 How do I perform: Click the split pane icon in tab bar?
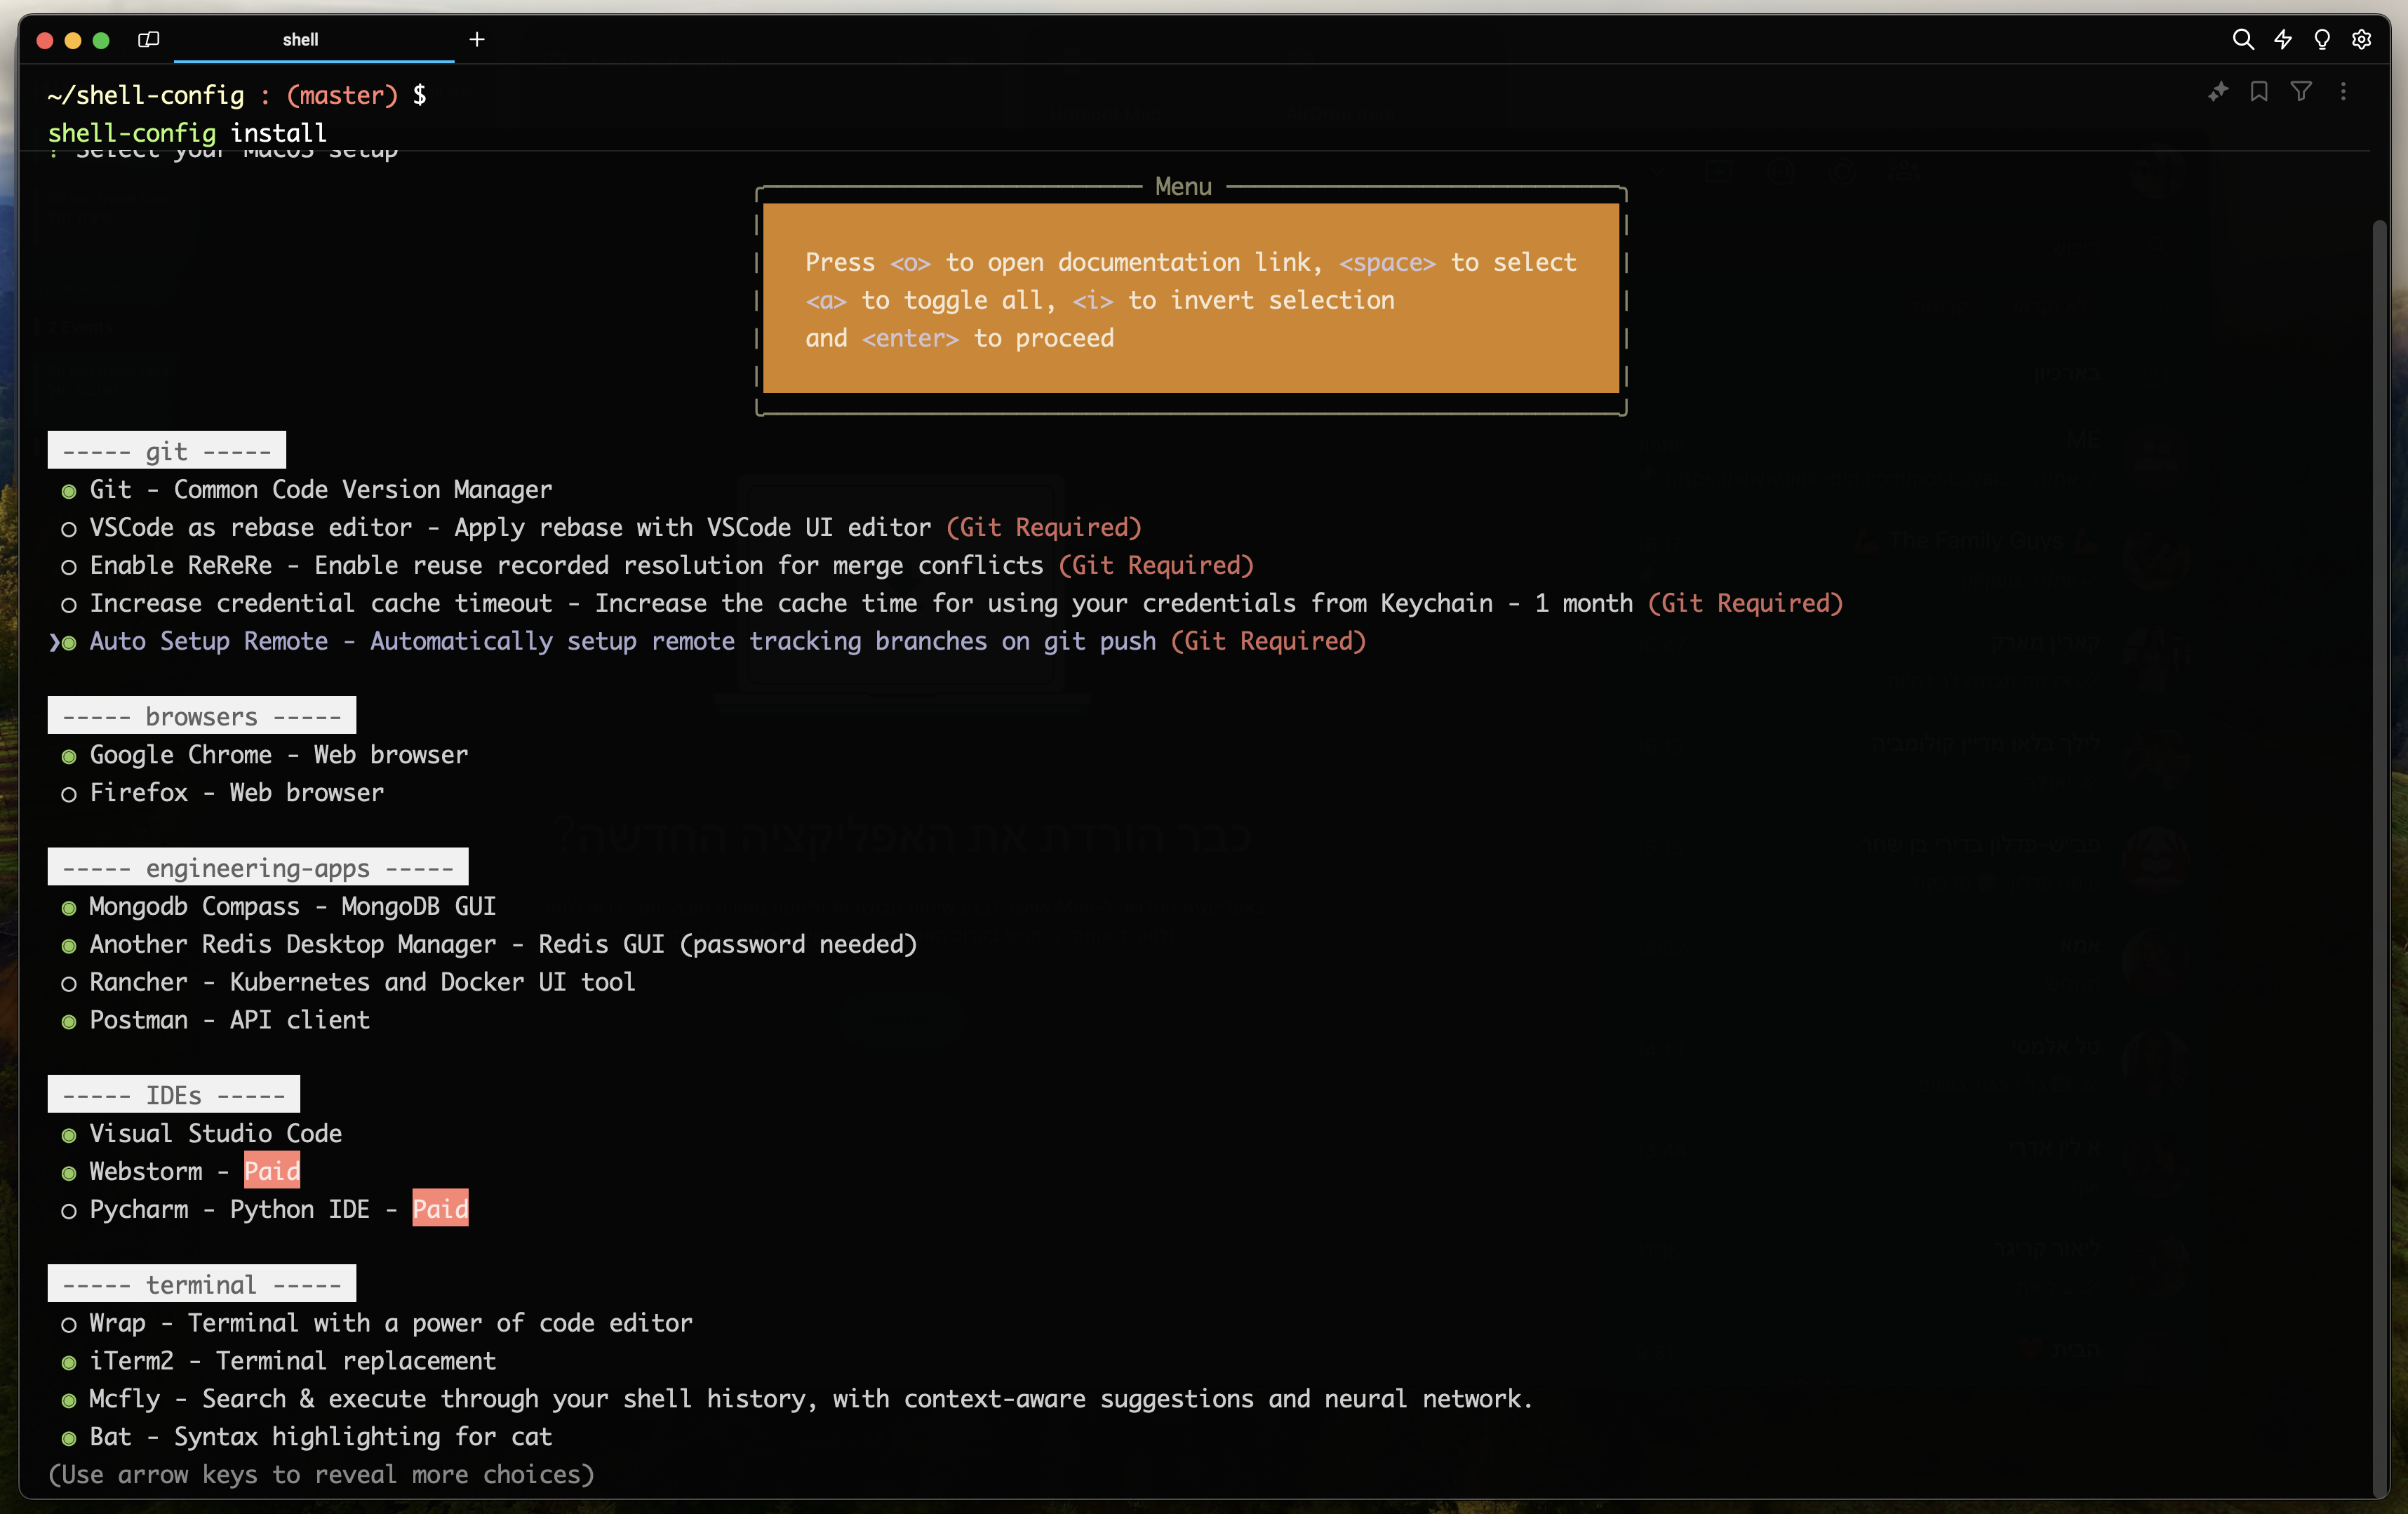pos(150,39)
